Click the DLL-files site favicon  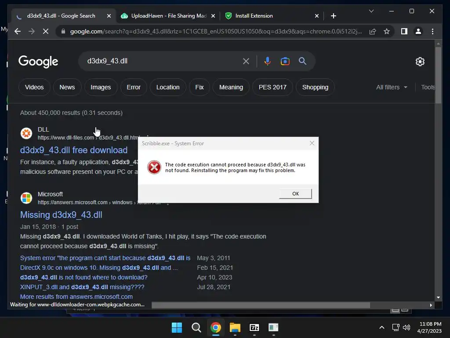pyautogui.click(x=26, y=133)
